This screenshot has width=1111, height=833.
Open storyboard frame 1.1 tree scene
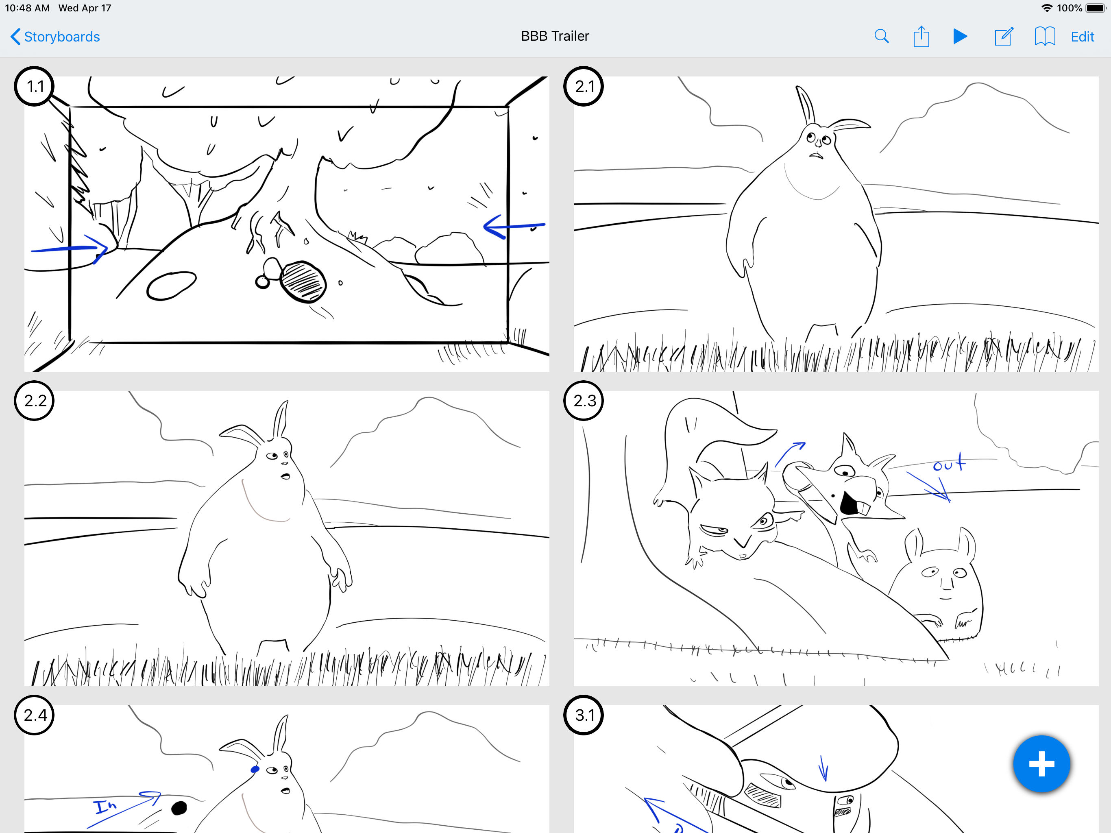click(x=286, y=224)
